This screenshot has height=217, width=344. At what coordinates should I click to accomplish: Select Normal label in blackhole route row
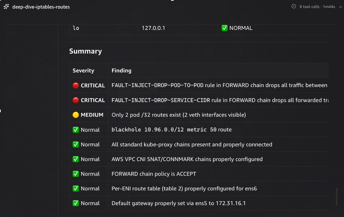point(90,130)
